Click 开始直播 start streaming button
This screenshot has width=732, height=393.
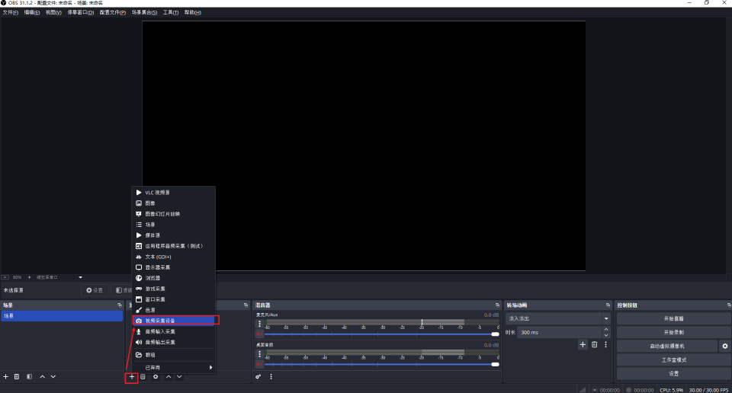673,318
